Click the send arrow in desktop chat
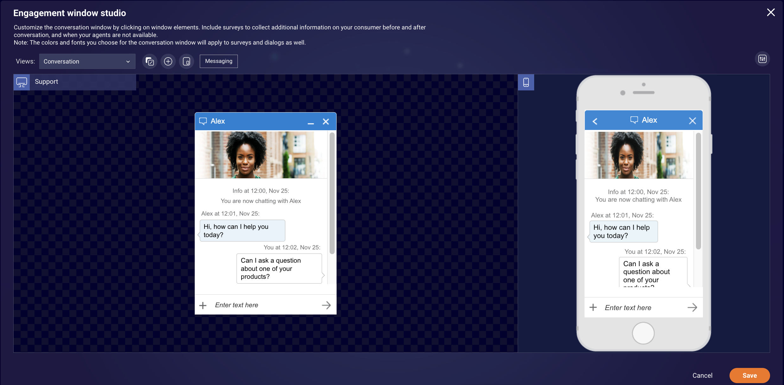784x385 pixels. pyautogui.click(x=326, y=305)
